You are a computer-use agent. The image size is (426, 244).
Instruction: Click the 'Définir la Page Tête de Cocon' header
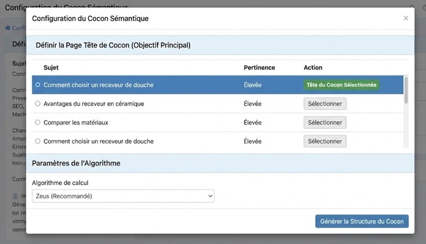pos(113,45)
